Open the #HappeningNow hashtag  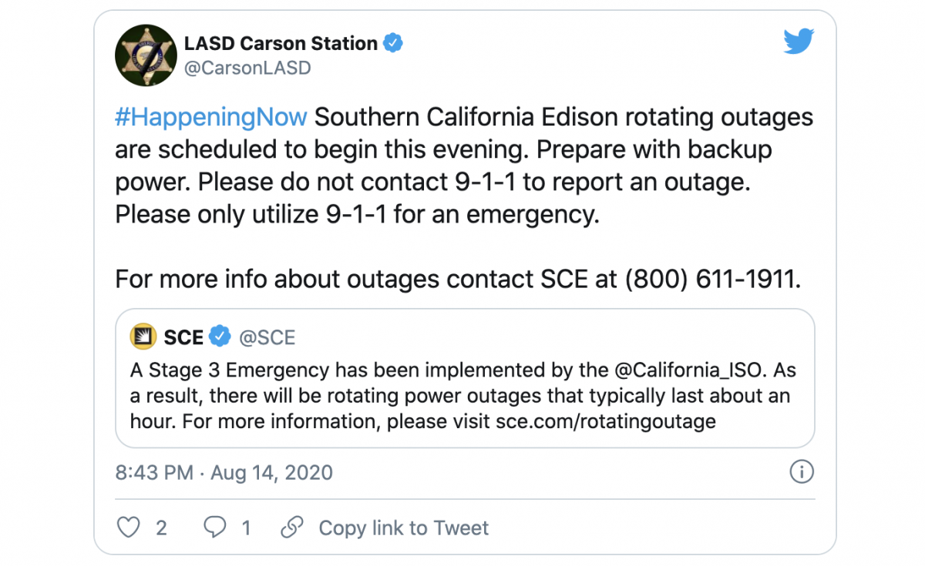point(210,118)
